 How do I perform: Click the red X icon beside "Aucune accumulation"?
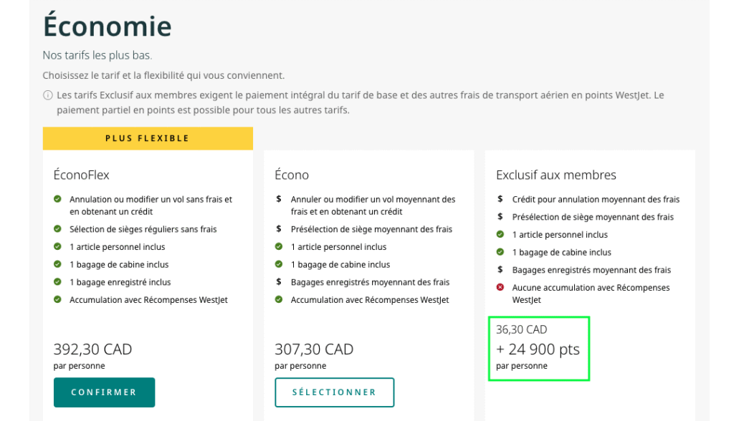[x=500, y=288]
